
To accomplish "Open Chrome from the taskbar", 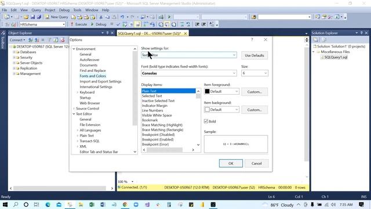I will (x=125, y=205).
